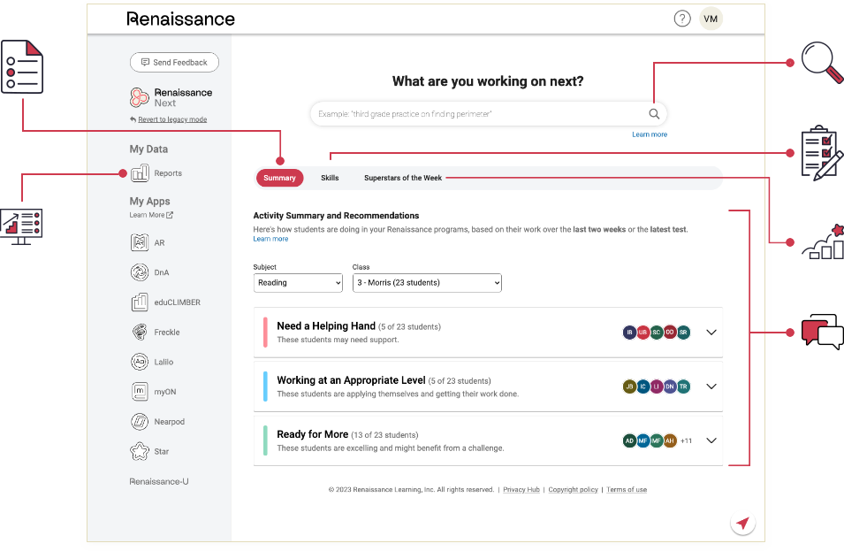Click the Nearpod label in sidebar

click(x=169, y=422)
